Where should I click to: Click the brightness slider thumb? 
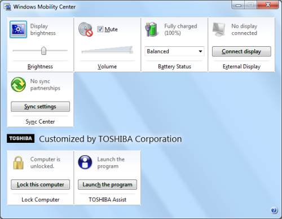[x=43, y=51]
